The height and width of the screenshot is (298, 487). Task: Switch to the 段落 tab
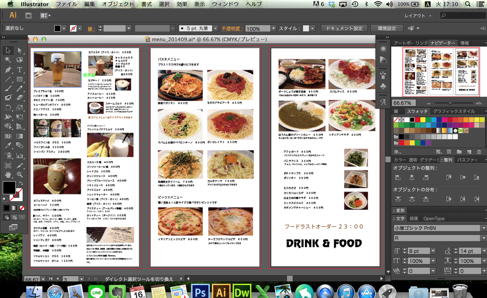pyautogui.click(x=414, y=218)
